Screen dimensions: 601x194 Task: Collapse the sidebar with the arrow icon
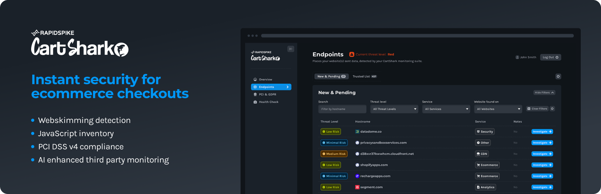coord(290,49)
